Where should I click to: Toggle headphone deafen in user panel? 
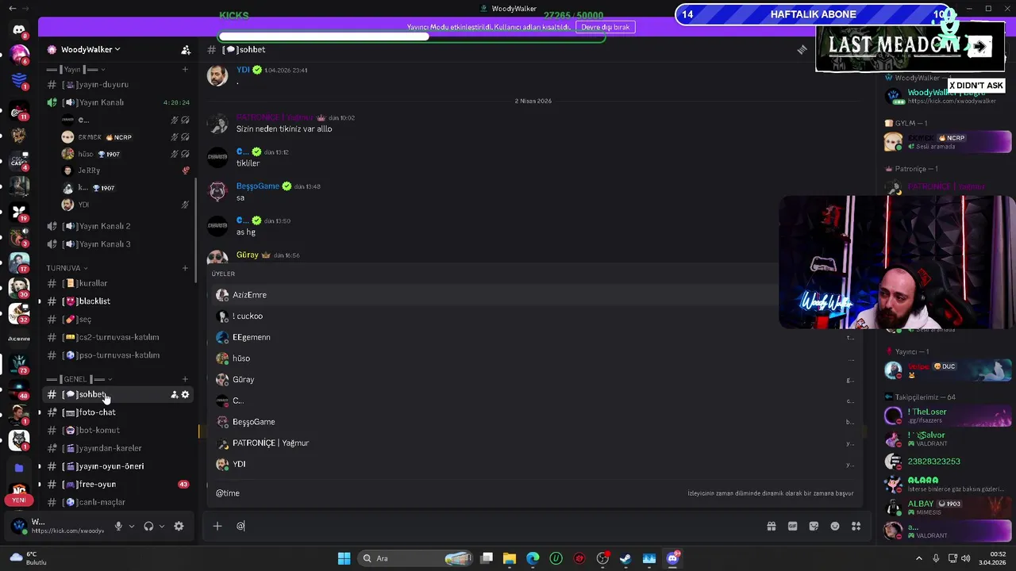coord(148,526)
